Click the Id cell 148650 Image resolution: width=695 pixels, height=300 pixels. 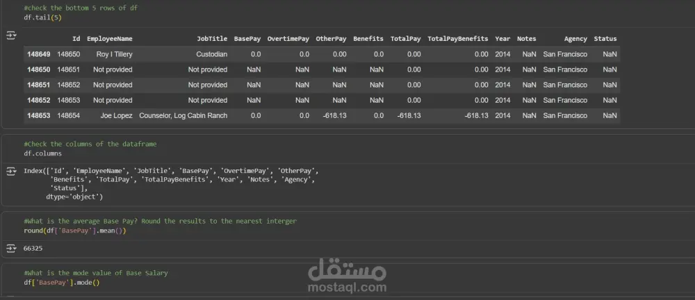[69, 54]
